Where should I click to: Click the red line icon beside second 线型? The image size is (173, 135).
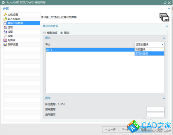(5, 36)
